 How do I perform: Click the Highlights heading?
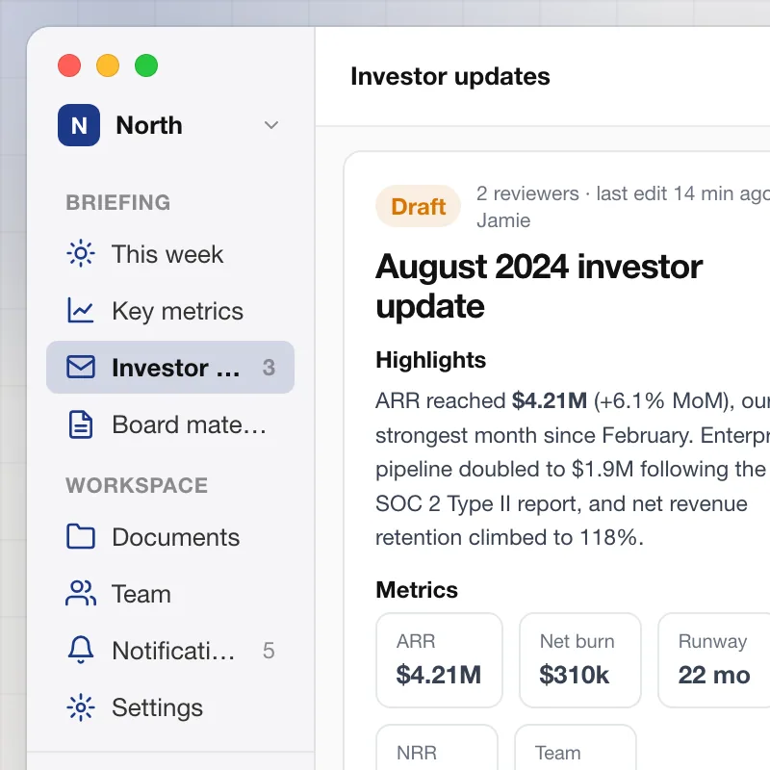click(x=430, y=360)
